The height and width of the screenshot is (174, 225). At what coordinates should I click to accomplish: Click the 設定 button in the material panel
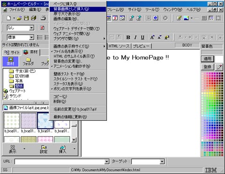tap(44, 149)
